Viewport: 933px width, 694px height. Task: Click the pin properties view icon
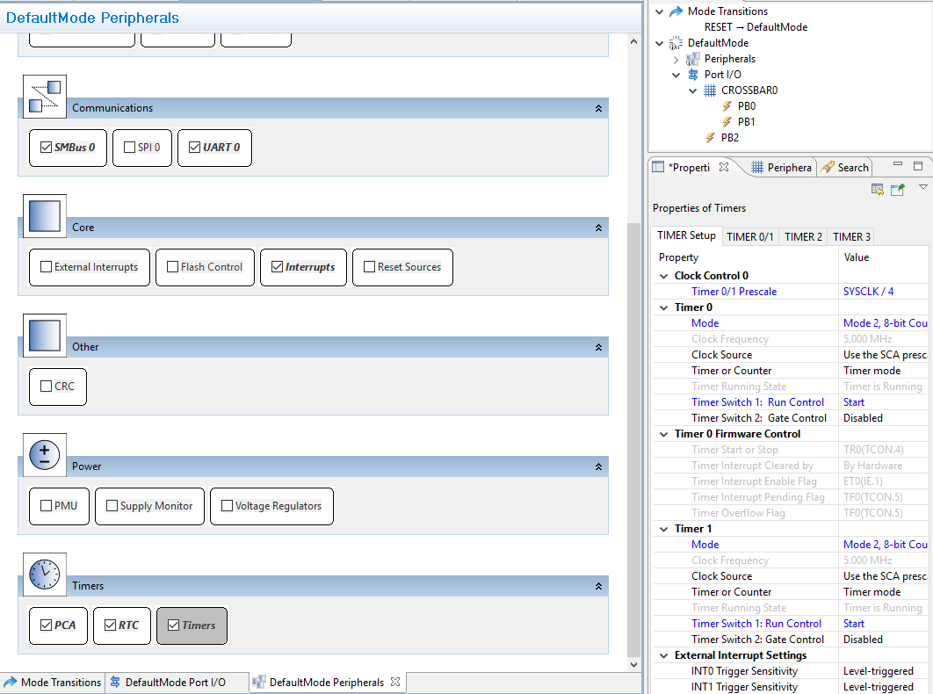(897, 189)
